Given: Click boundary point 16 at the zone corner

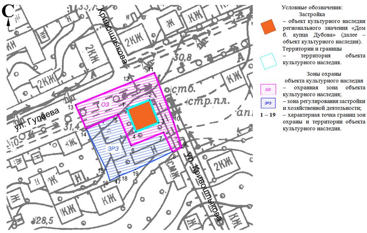Looking at the screenshot, I should tap(106, 183).
